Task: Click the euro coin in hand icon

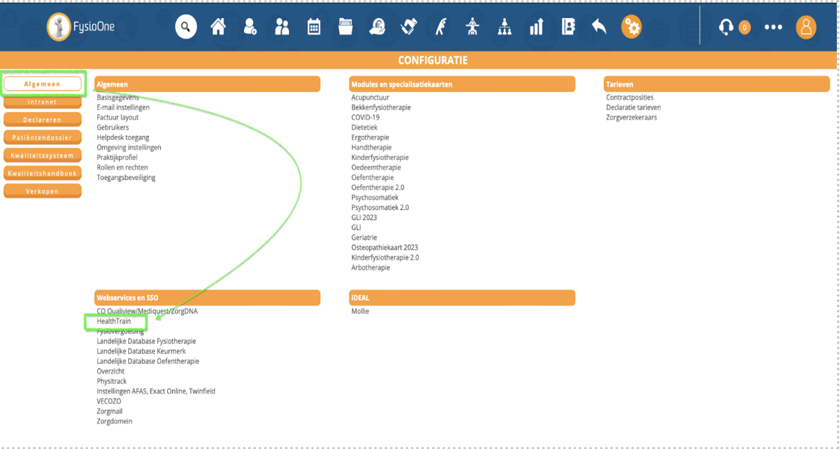Action: click(x=377, y=27)
